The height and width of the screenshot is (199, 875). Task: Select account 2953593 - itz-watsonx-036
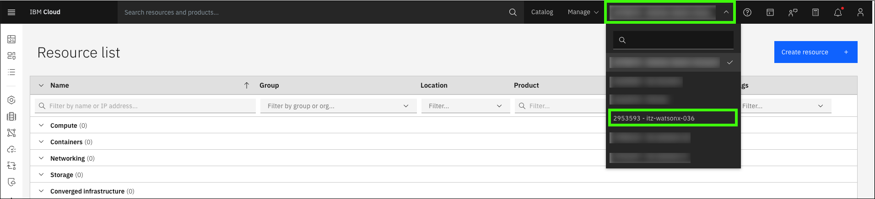(672, 118)
